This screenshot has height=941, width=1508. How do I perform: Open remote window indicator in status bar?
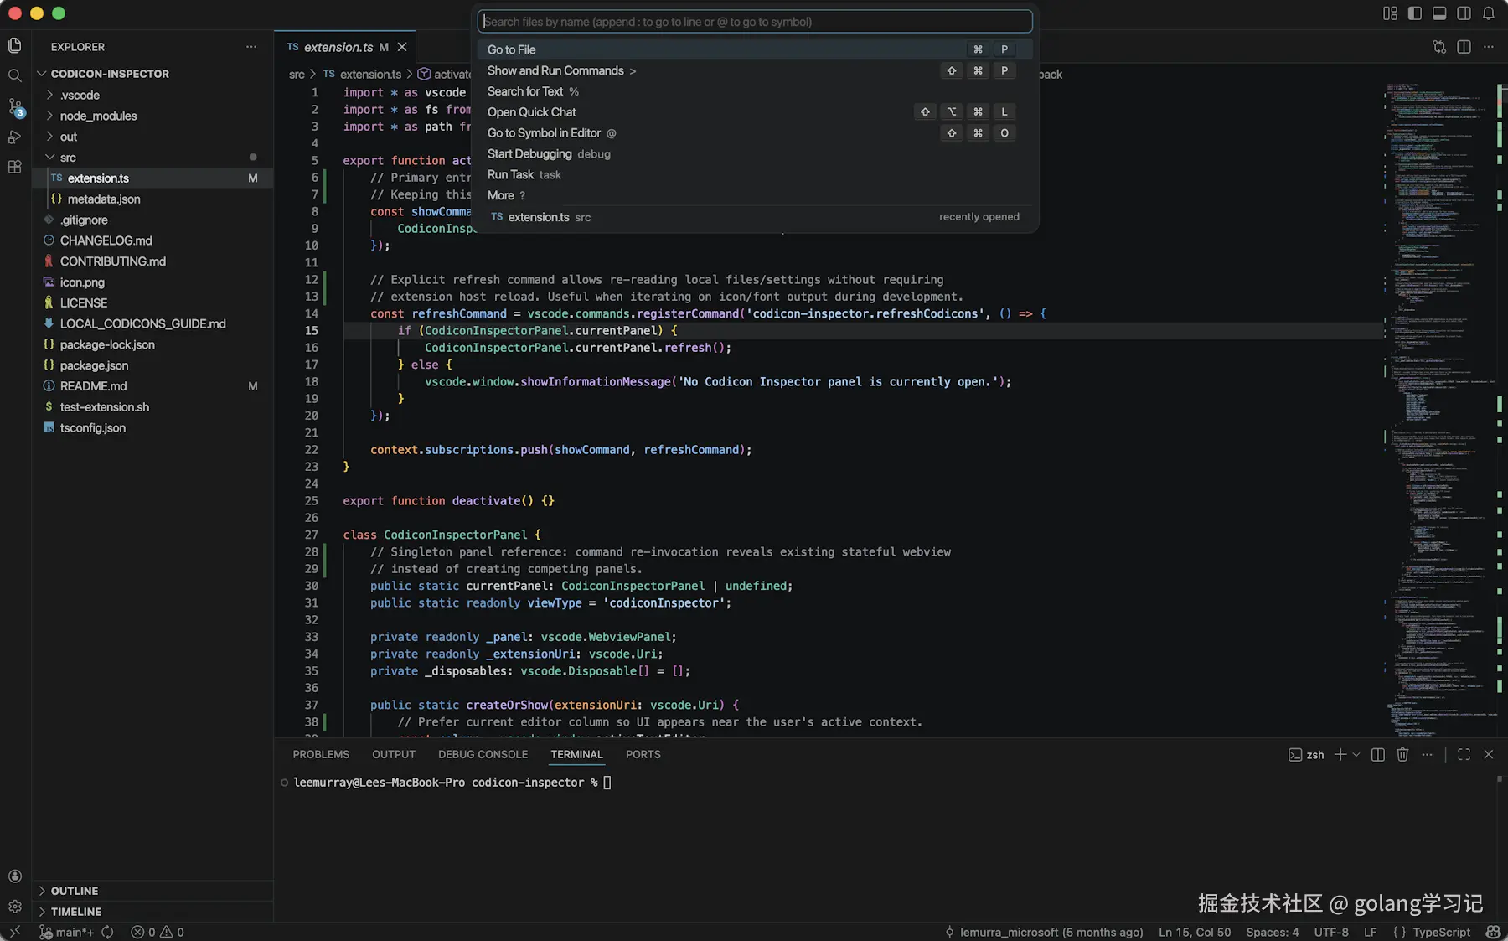15,932
